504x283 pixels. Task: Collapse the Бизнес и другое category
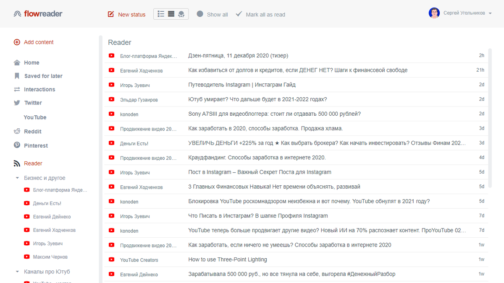(x=17, y=178)
